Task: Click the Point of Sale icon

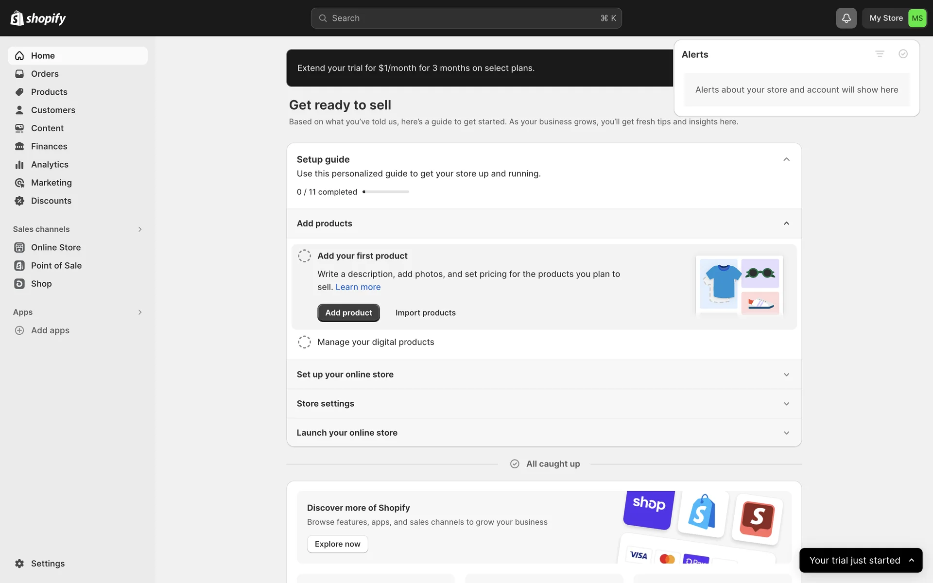Action: coord(19,266)
